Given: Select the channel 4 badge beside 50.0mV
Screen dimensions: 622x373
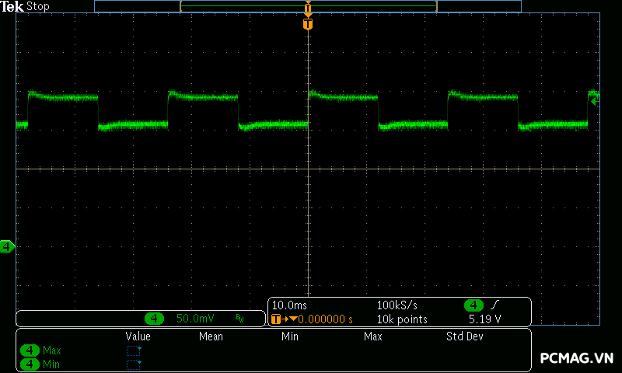Looking at the screenshot, I should [x=155, y=319].
